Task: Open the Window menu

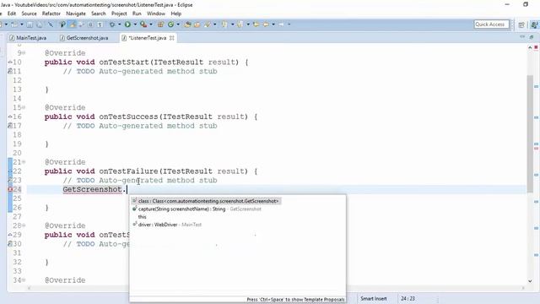Action: [x=156, y=14]
